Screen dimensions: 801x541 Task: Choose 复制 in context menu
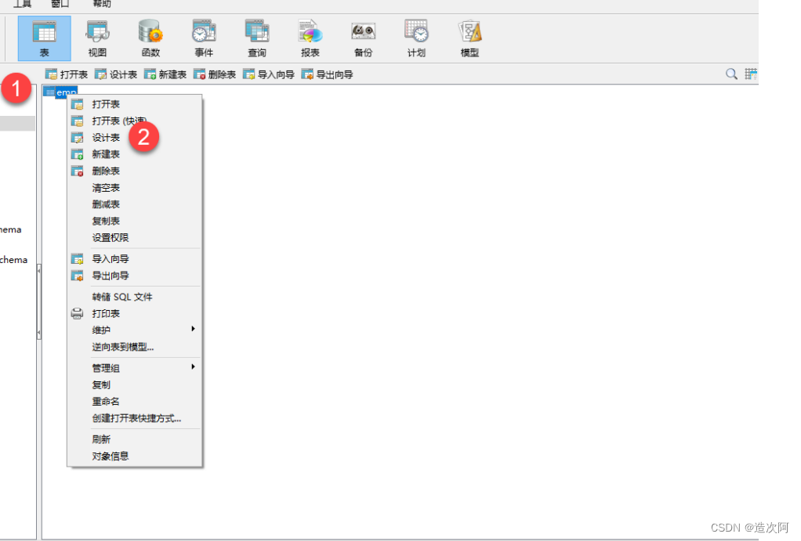(135, 385)
